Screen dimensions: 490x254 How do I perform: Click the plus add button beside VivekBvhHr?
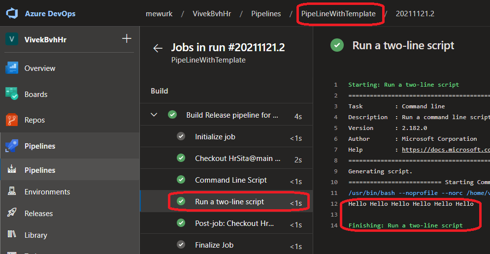click(x=127, y=39)
